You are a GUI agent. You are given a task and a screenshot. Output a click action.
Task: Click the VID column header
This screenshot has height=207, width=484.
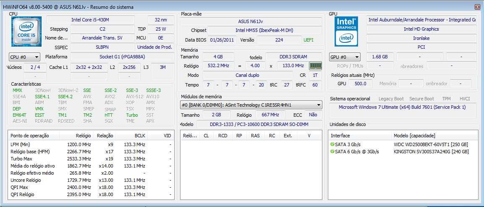click(x=161, y=136)
